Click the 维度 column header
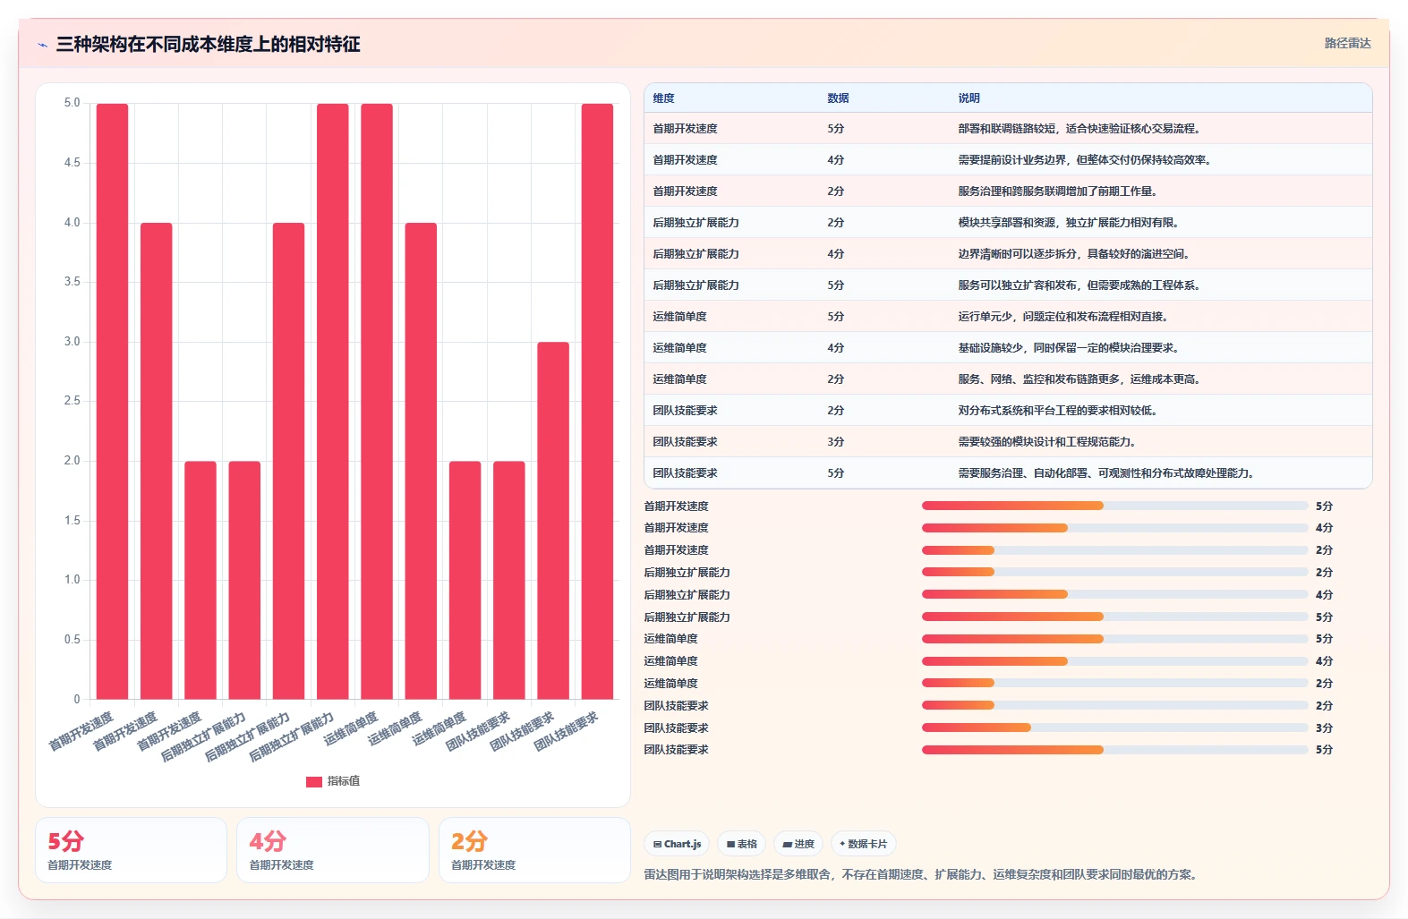This screenshot has width=1408, height=919. click(x=663, y=98)
